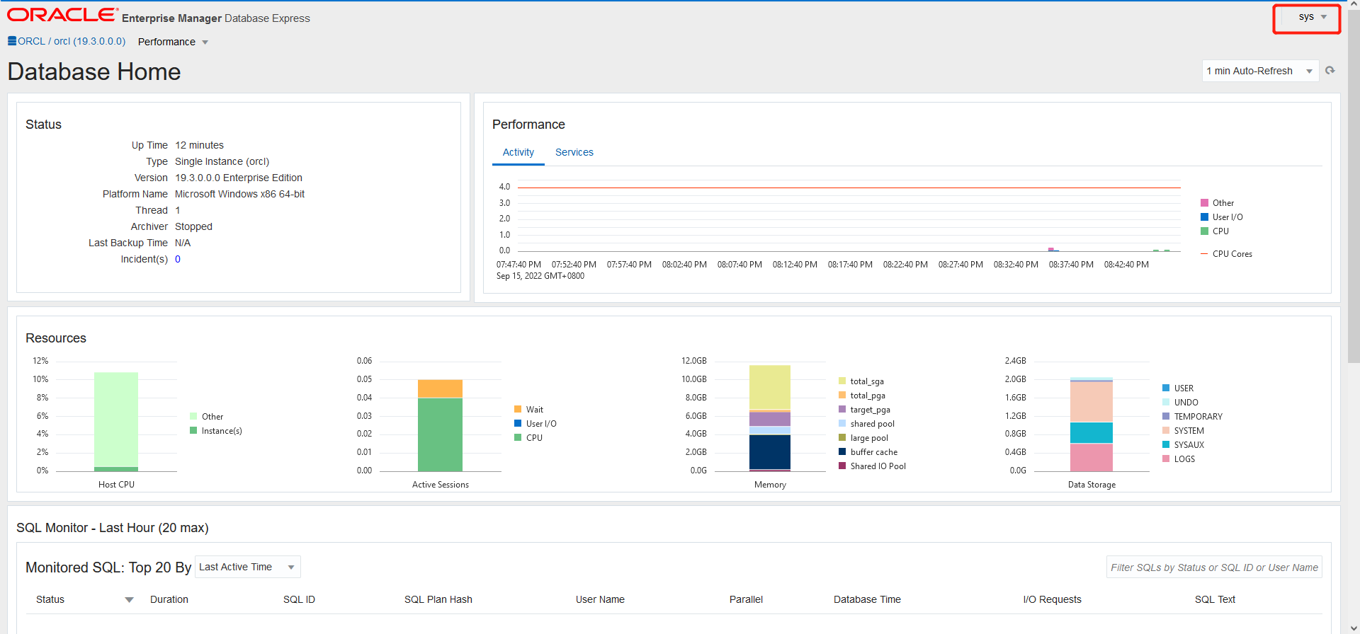Click the ORCL / orcl (19.3.0.0.0) link
1360x634 pixels.
(x=72, y=41)
